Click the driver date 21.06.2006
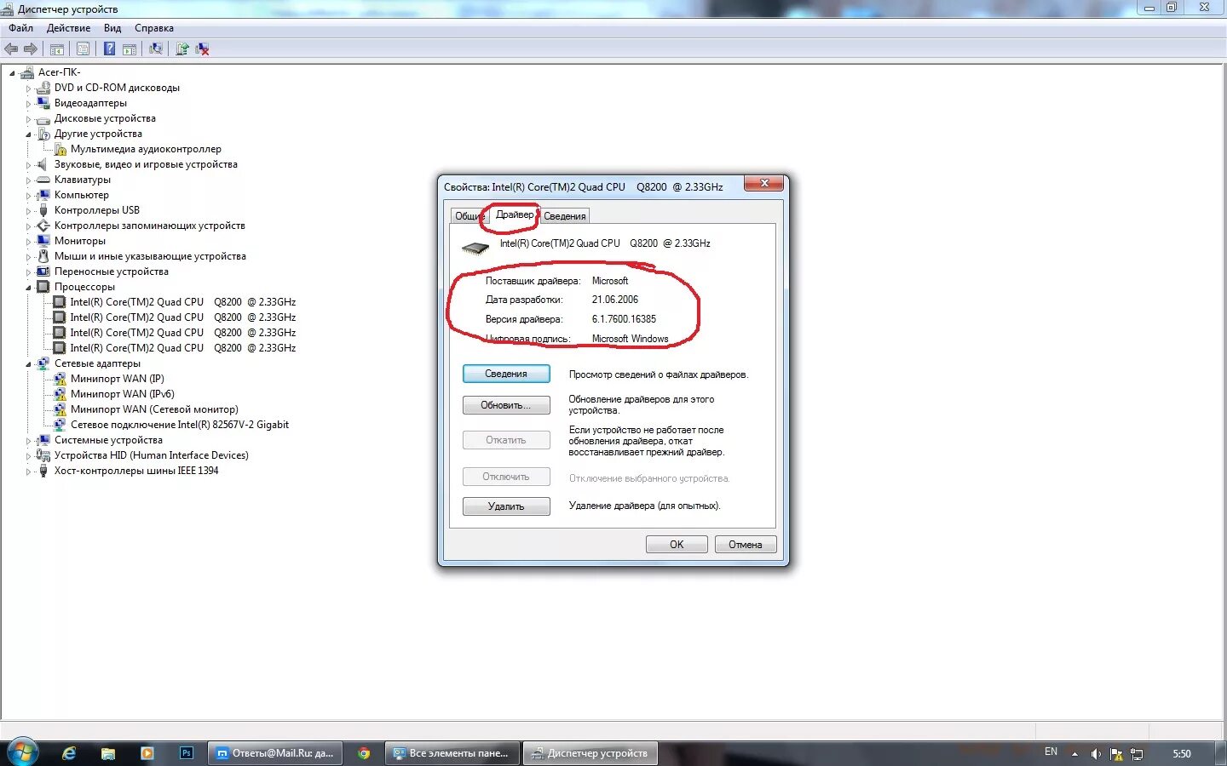The height and width of the screenshot is (766, 1227). pyautogui.click(x=614, y=300)
